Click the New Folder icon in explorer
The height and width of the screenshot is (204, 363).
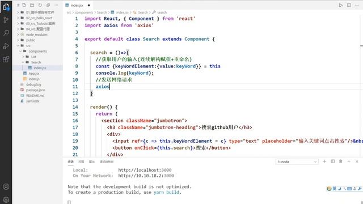[x=32, y=5]
